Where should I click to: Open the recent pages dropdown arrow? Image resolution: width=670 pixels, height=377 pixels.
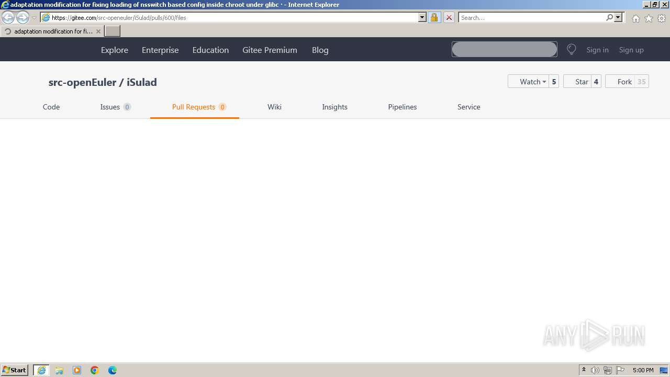tap(34, 18)
